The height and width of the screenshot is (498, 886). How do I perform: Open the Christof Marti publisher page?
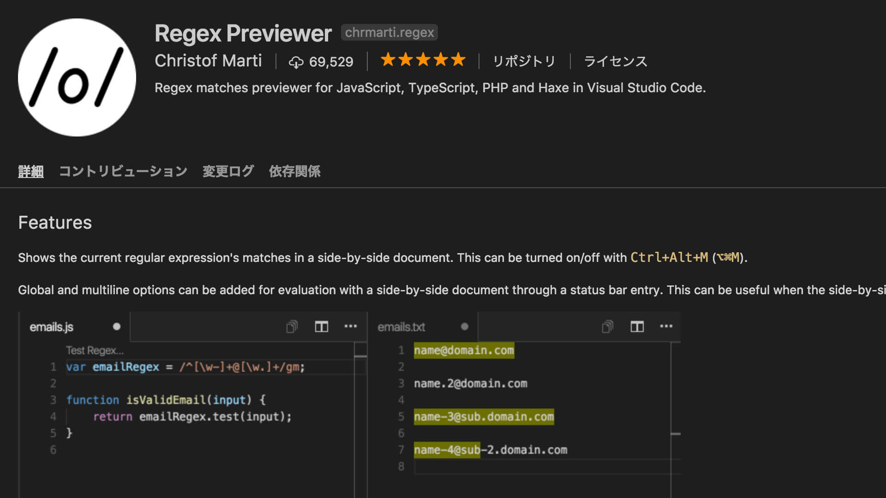(x=209, y=61)
